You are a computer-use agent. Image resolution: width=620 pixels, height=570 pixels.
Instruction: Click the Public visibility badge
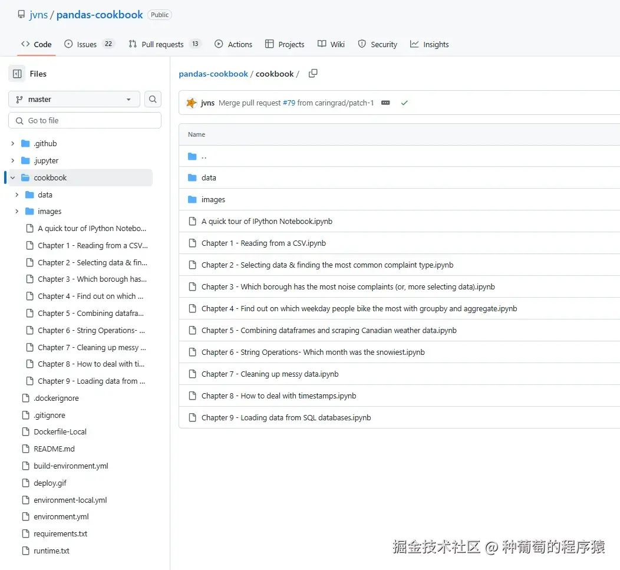click(159, 15)
